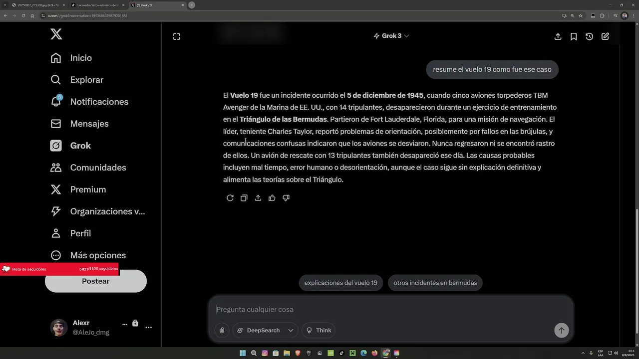Open Organizaciones verificadas entry
The height and width of the screenshot is (359, 639).
click(98, 211)
